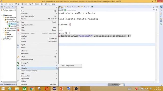Viewport: 163px width, 91px height.
Task: Open File Explorer from taskbar
Action: 17,89
